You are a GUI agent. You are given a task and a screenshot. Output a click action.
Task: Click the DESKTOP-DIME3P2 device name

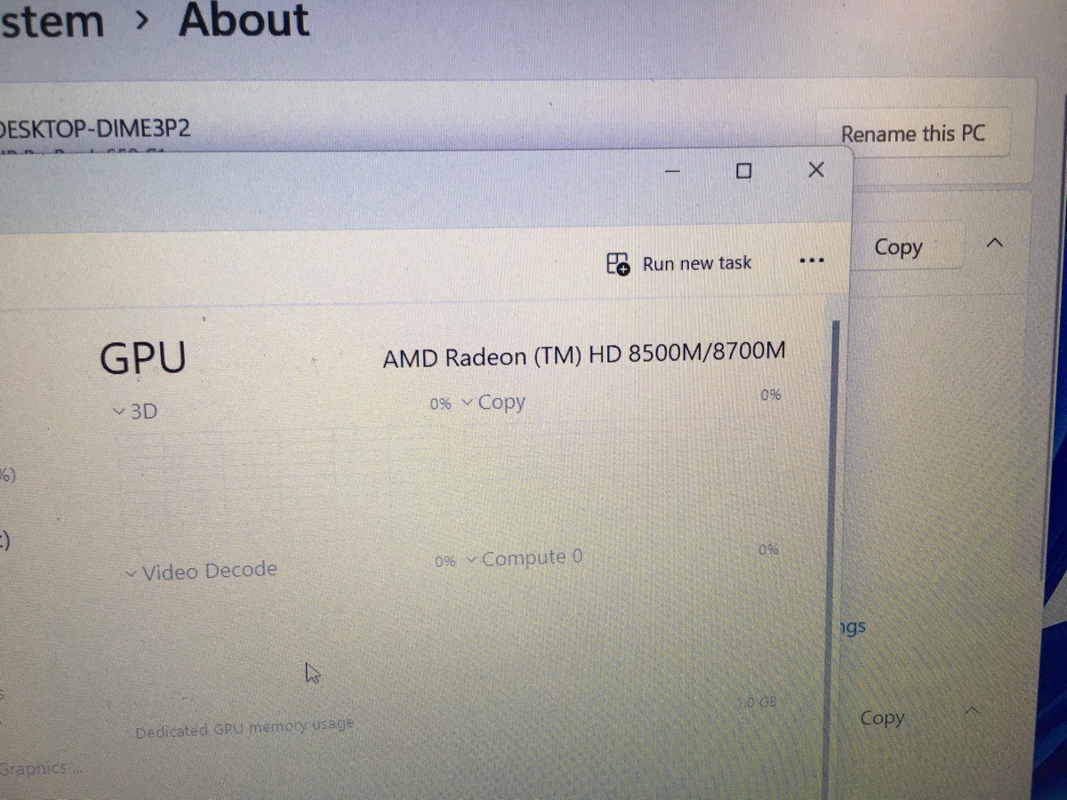tap(93, 129)
